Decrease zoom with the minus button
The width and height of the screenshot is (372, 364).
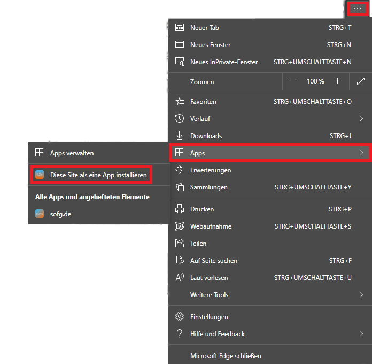pos(293,81)
